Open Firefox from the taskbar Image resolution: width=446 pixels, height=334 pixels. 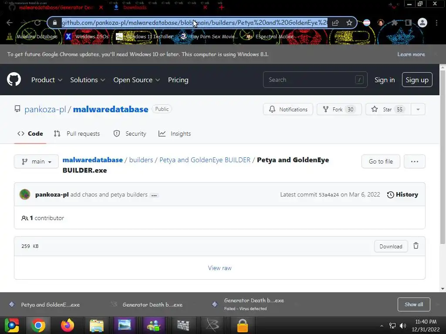[68, 325]
